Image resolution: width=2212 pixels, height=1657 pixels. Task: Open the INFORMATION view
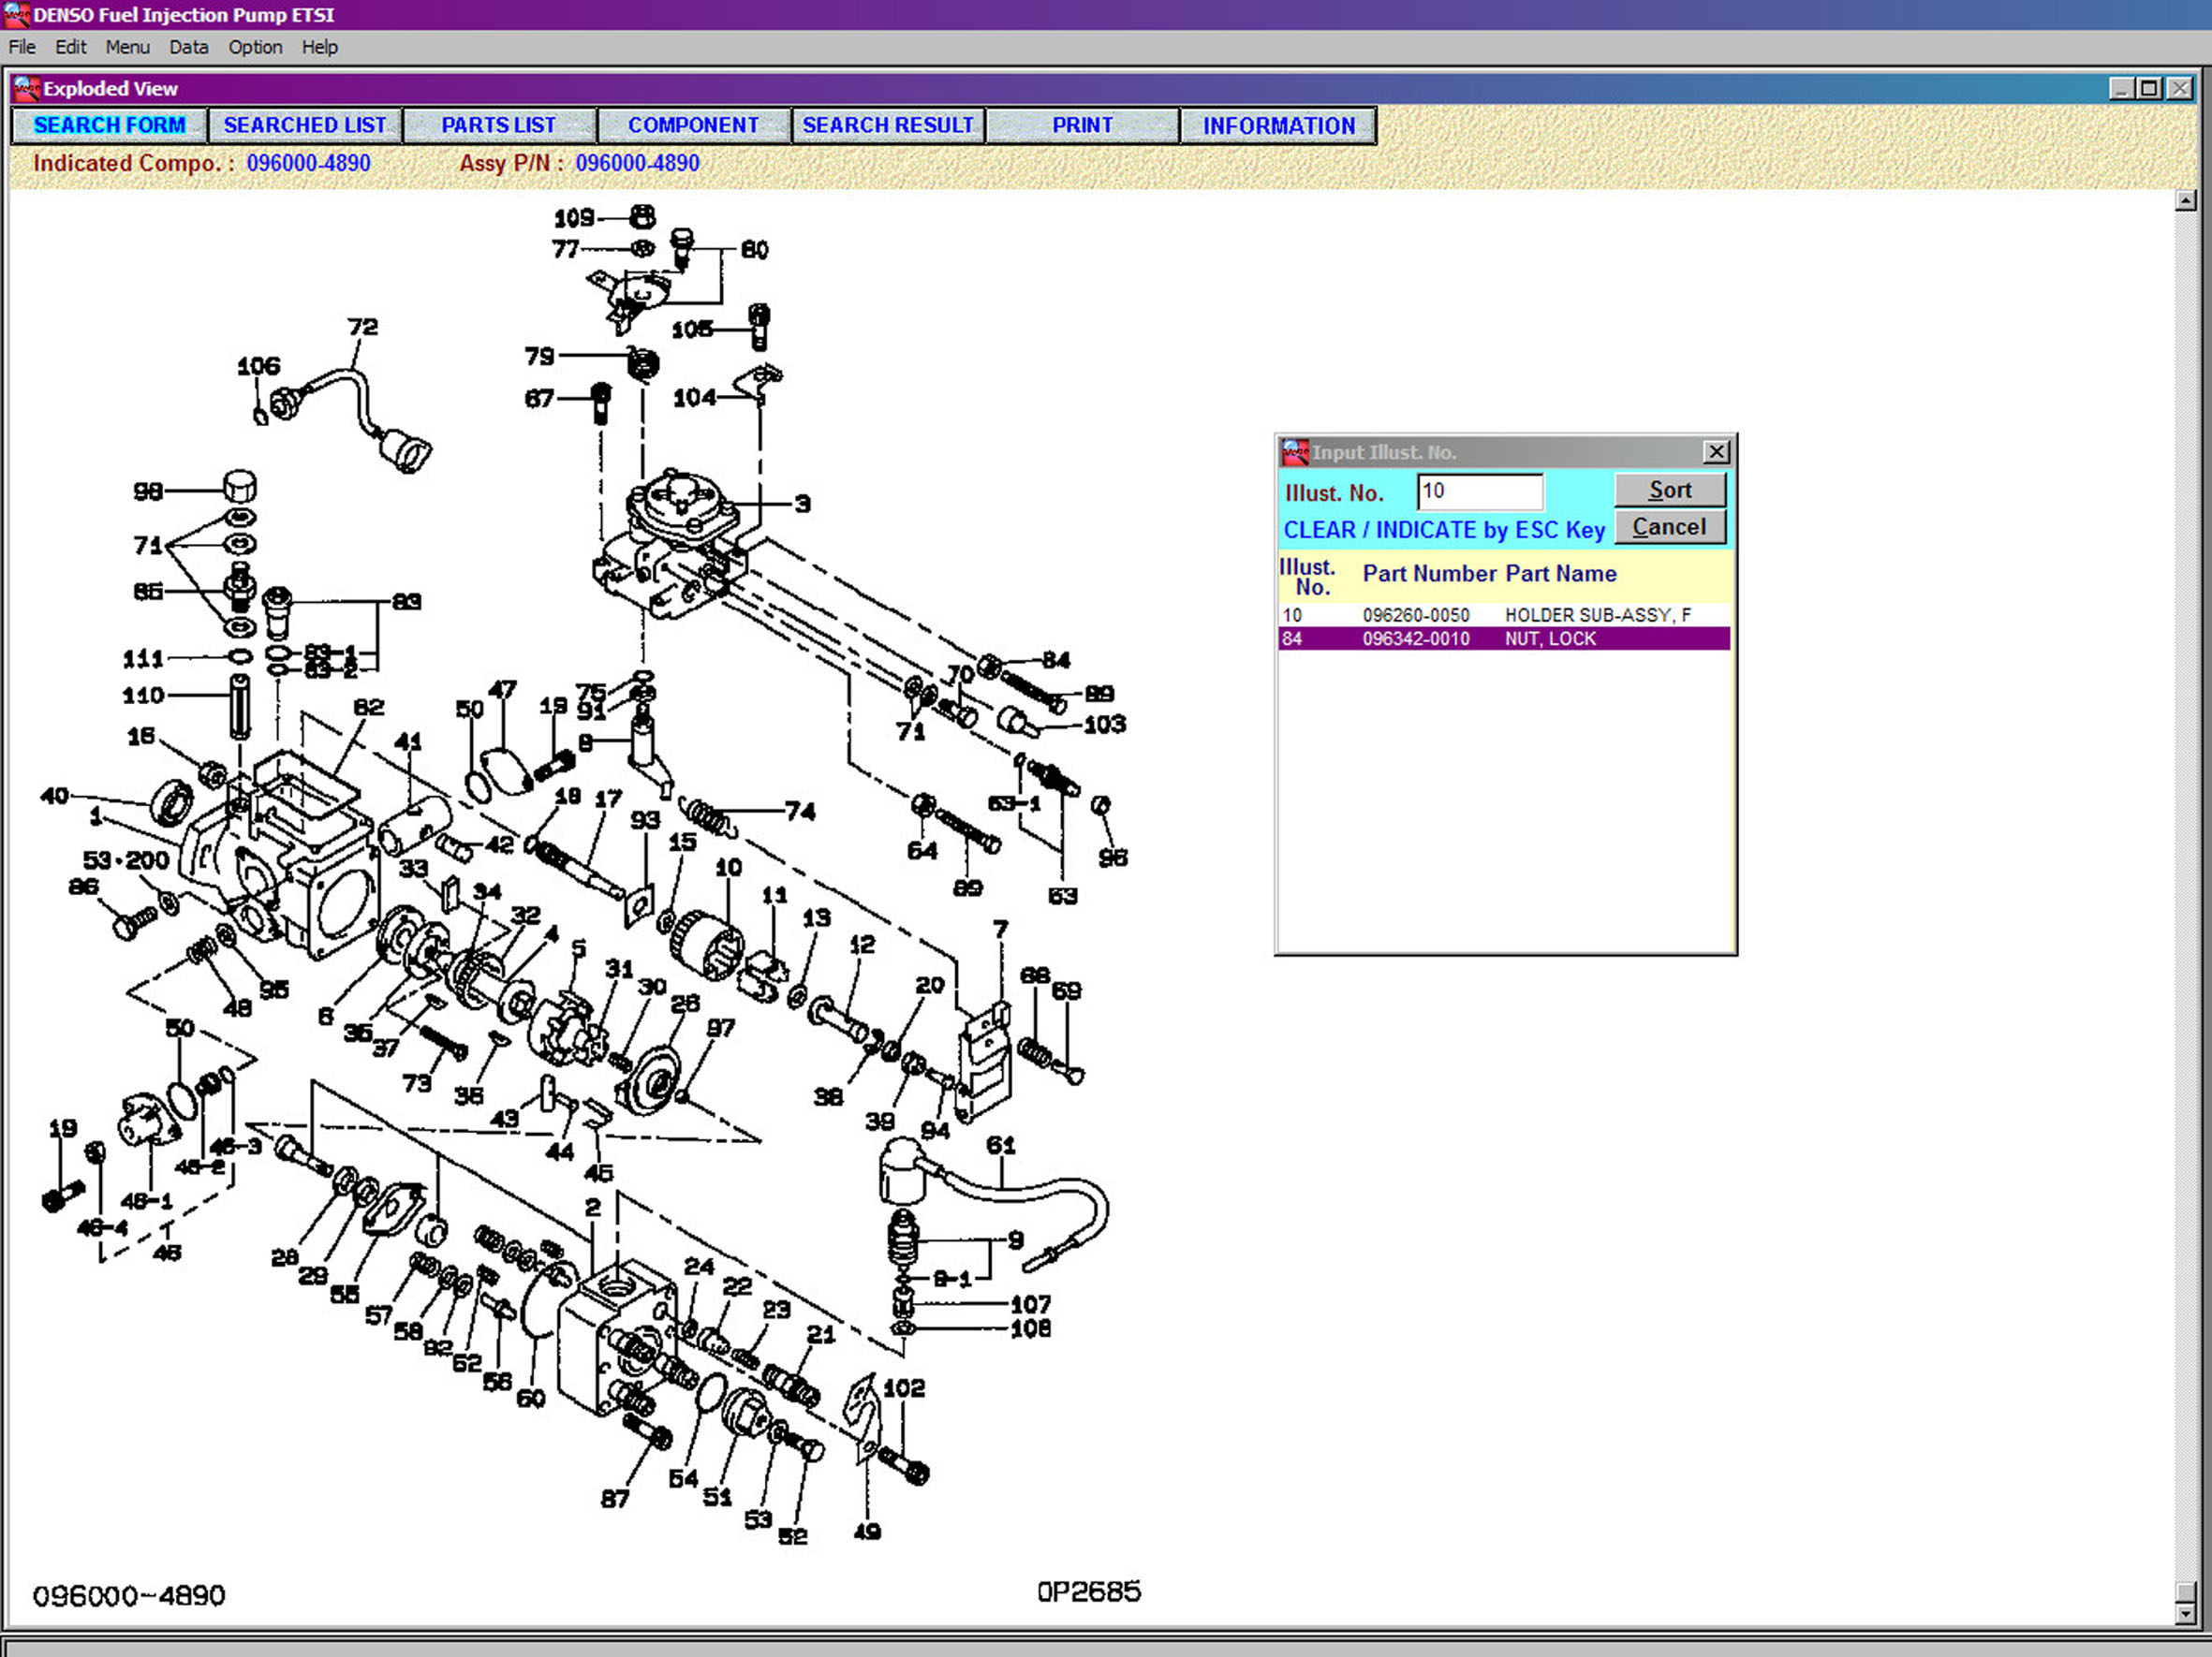tap(1278, 126)
